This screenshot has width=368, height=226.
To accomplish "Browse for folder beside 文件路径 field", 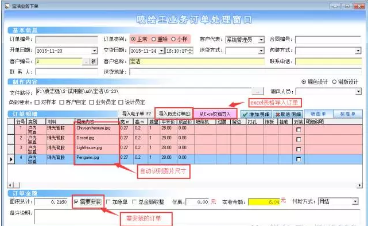I will 257,91.
